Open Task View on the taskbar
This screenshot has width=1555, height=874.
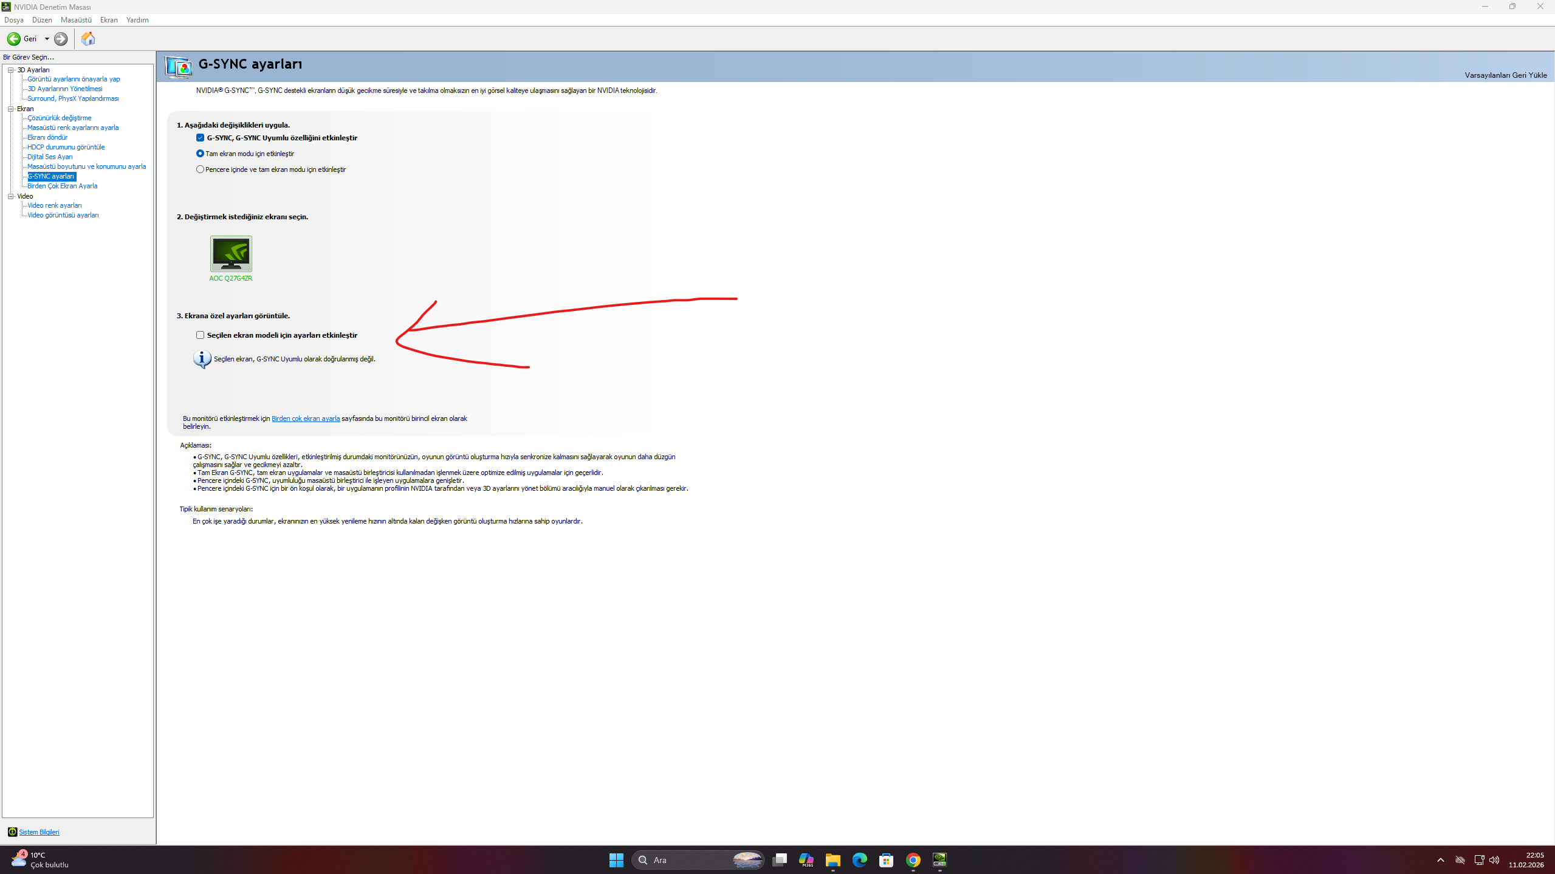tap(780, 860)
